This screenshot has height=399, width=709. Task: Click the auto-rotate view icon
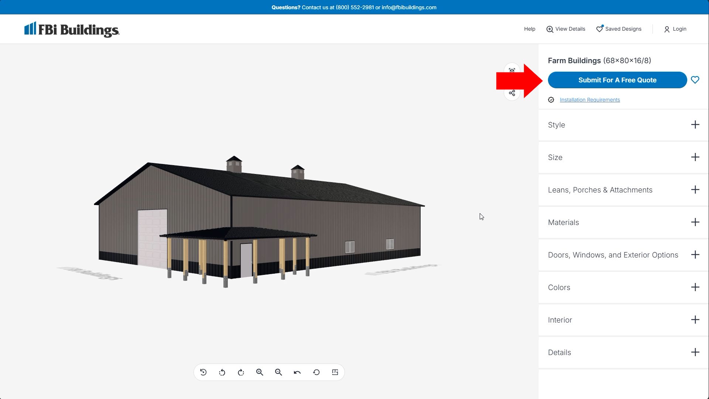pyautogui.click(x=203, y=372)
